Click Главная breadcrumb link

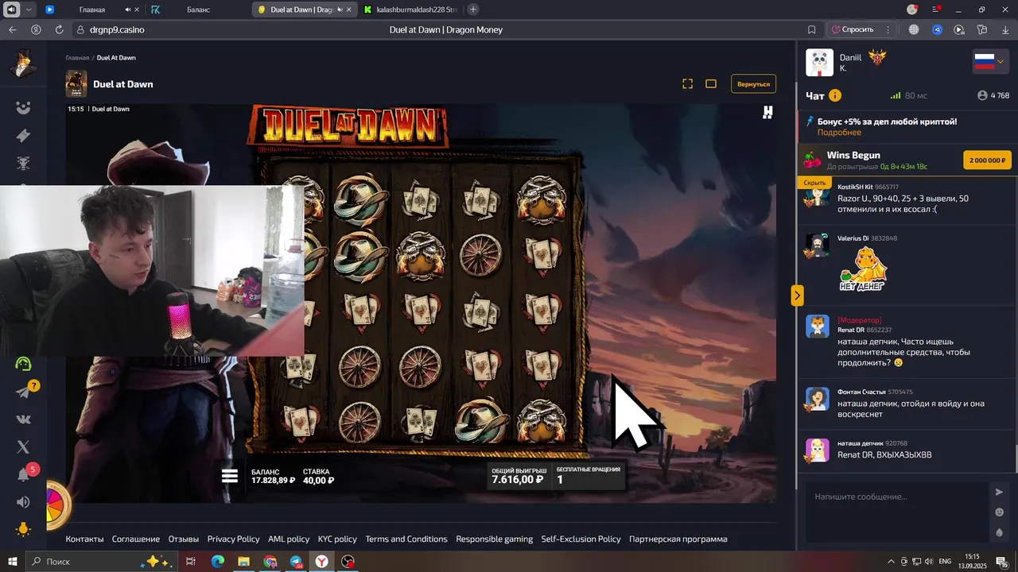click(77, 58)
